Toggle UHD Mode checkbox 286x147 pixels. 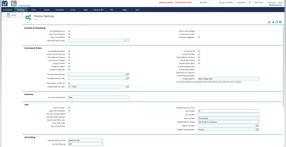tap(250, 2)
